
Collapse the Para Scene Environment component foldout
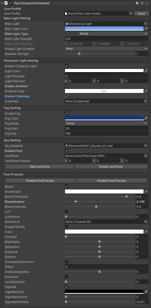click(x=2, y=3)
